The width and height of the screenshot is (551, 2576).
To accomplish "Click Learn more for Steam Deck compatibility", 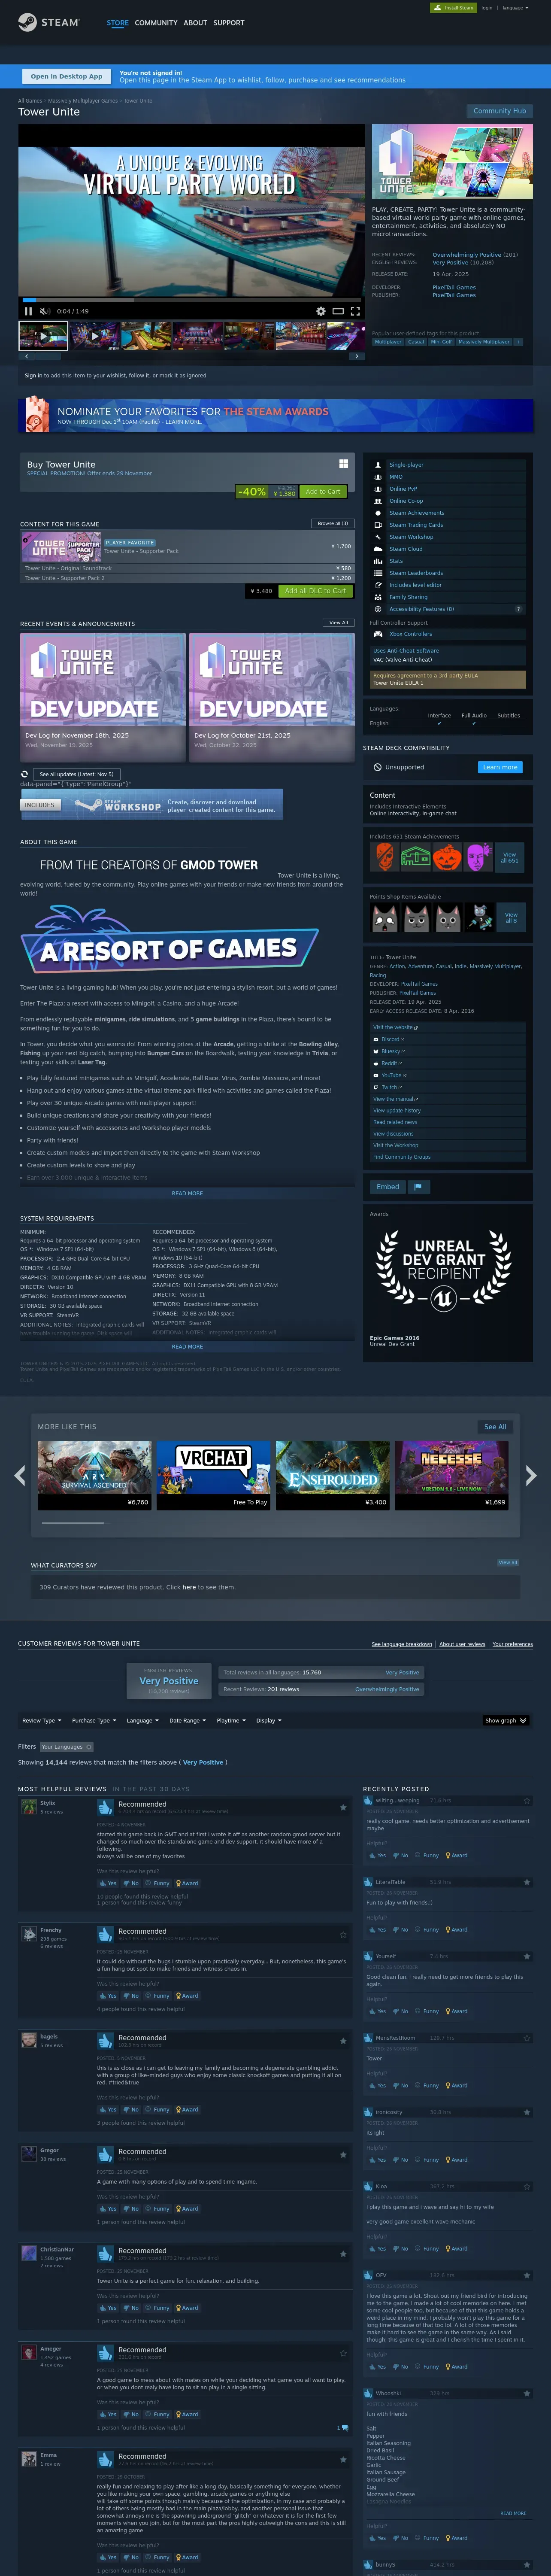I will click(x=499, y=767).
